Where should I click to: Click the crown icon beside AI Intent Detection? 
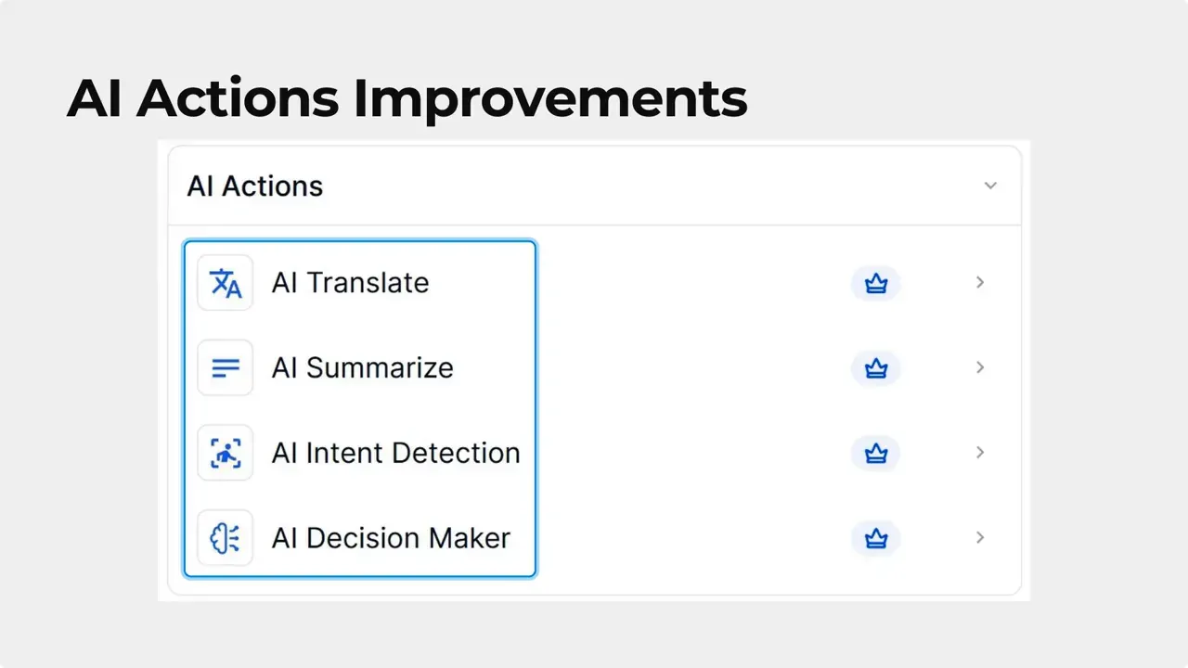pos(876,453)
